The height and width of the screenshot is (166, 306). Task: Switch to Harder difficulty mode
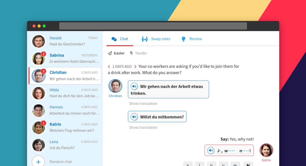pos(138,53)
